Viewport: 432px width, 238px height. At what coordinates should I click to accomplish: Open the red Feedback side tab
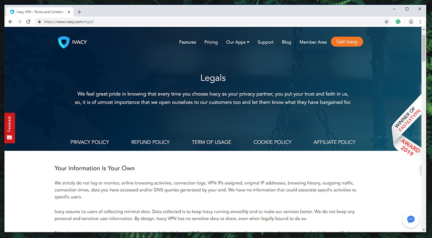point(10,128)
